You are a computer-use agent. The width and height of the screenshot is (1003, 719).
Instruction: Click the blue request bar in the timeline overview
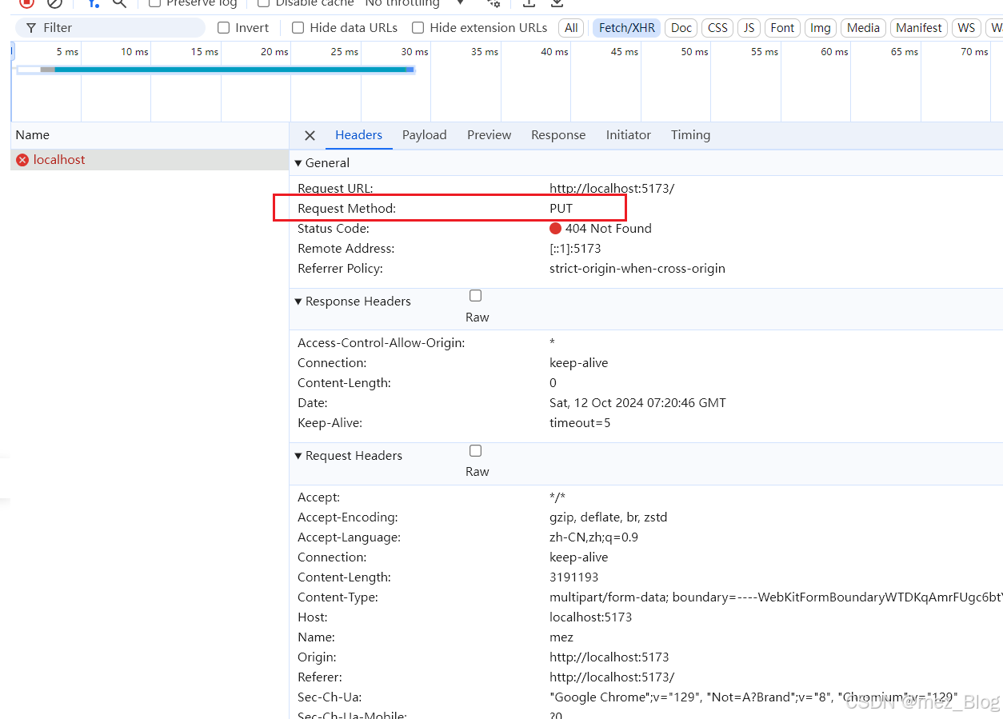[x=230, y=70]
